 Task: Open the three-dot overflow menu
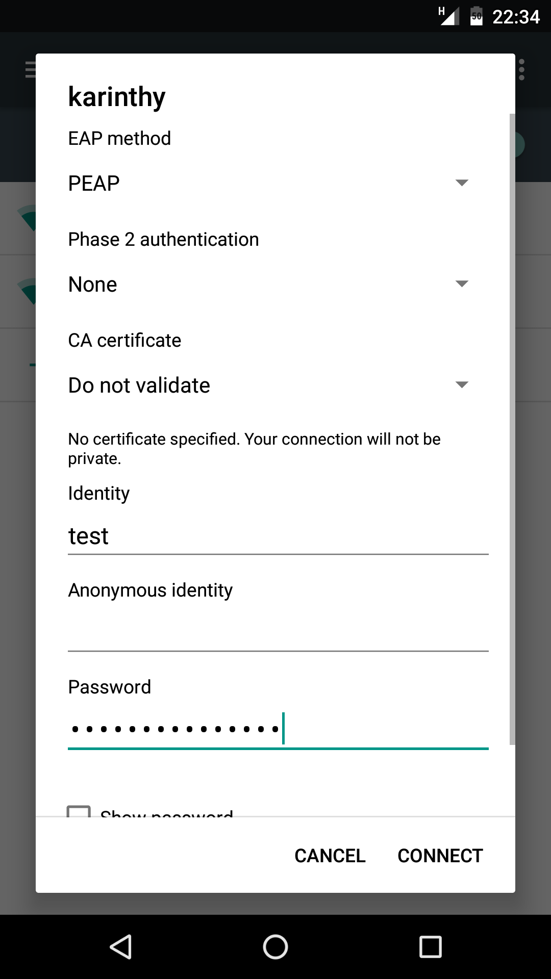(x=521, y=70)
